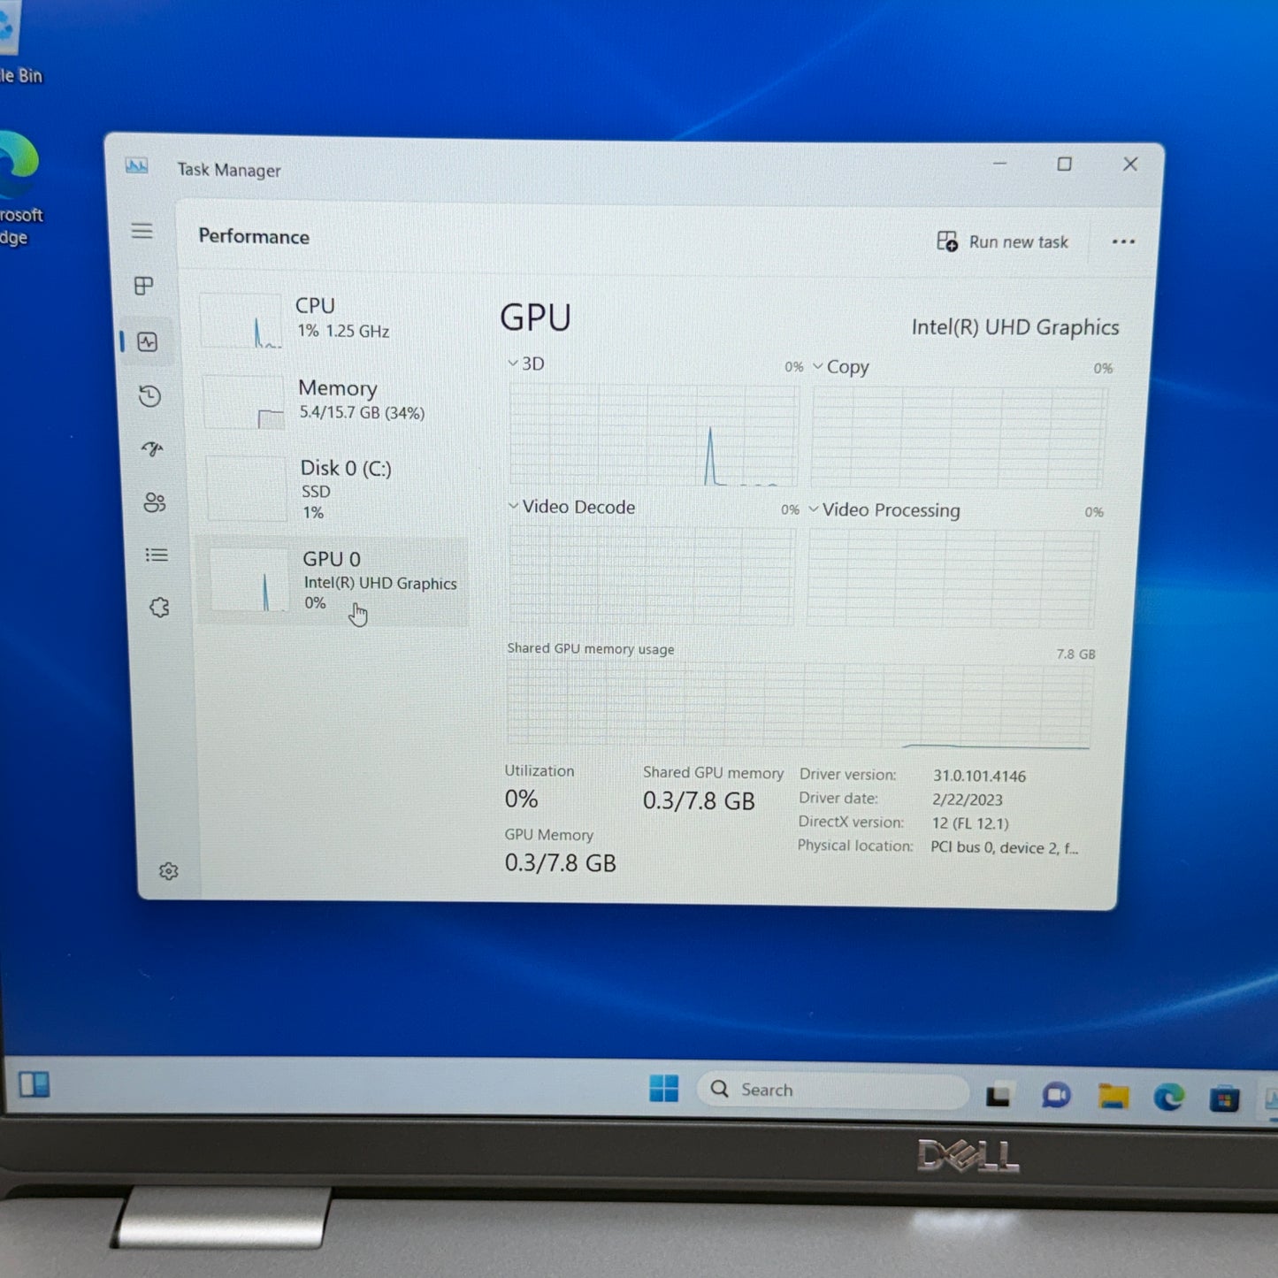Image resolution: width=1278 pixels, height=1278 pixels.
Task: Close the Task Manager window
Action: 1130,165
